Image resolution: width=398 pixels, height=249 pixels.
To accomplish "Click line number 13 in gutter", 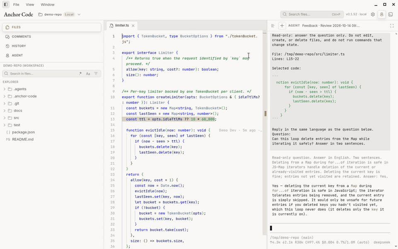I will tap(113, 119).
